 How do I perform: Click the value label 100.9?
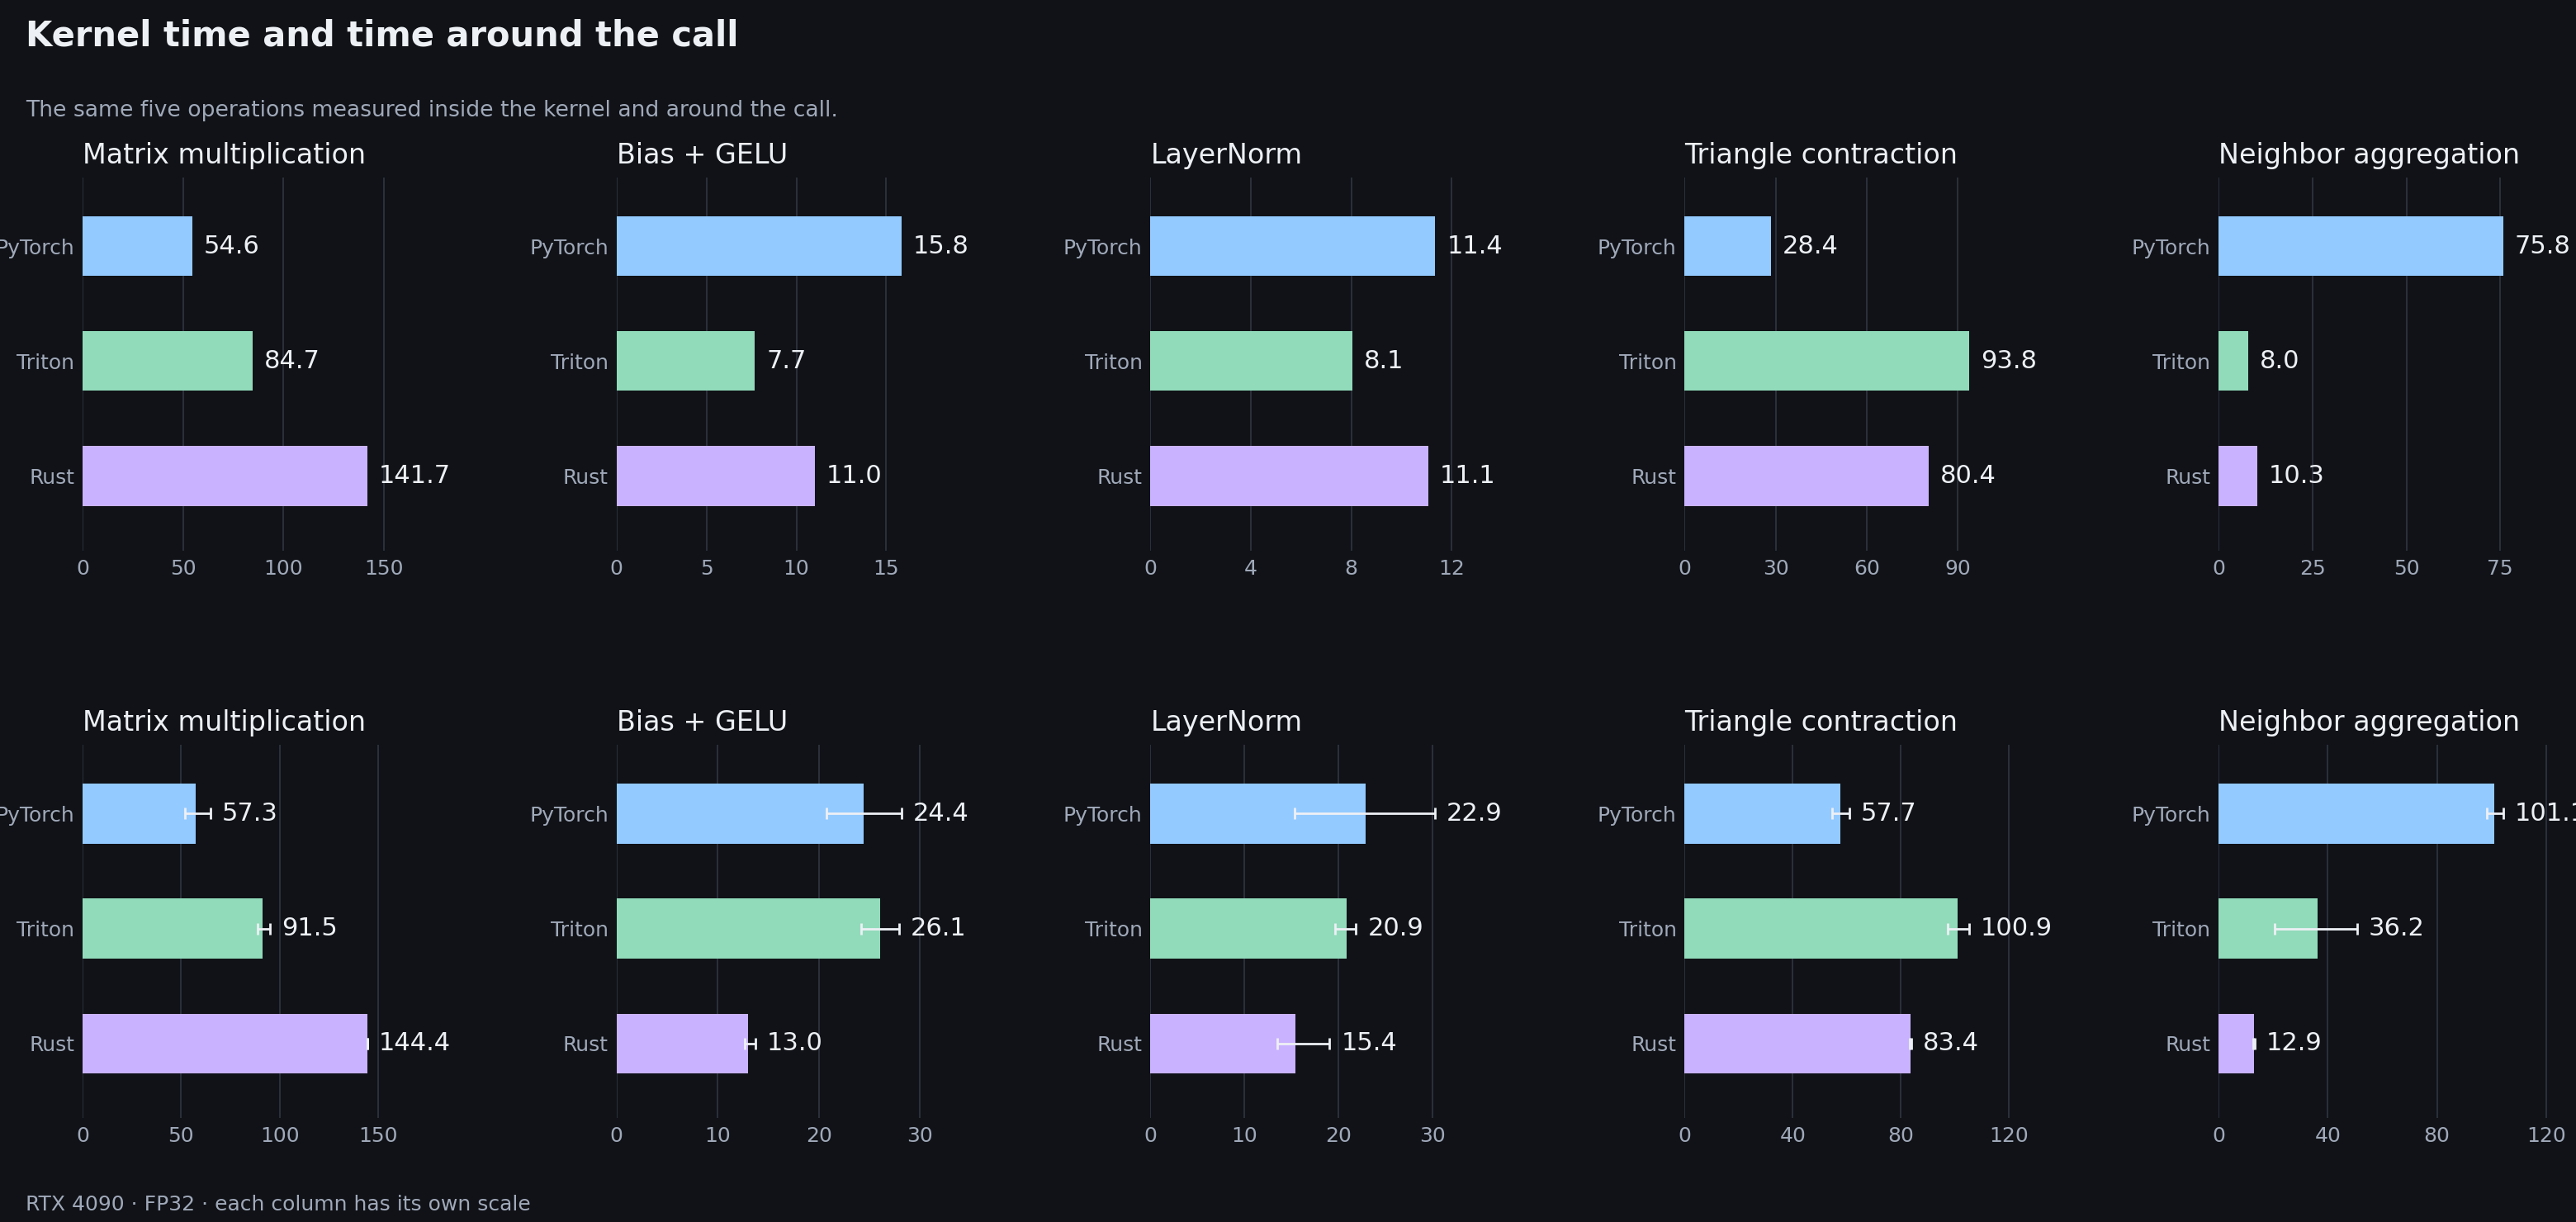[2016, 928]
